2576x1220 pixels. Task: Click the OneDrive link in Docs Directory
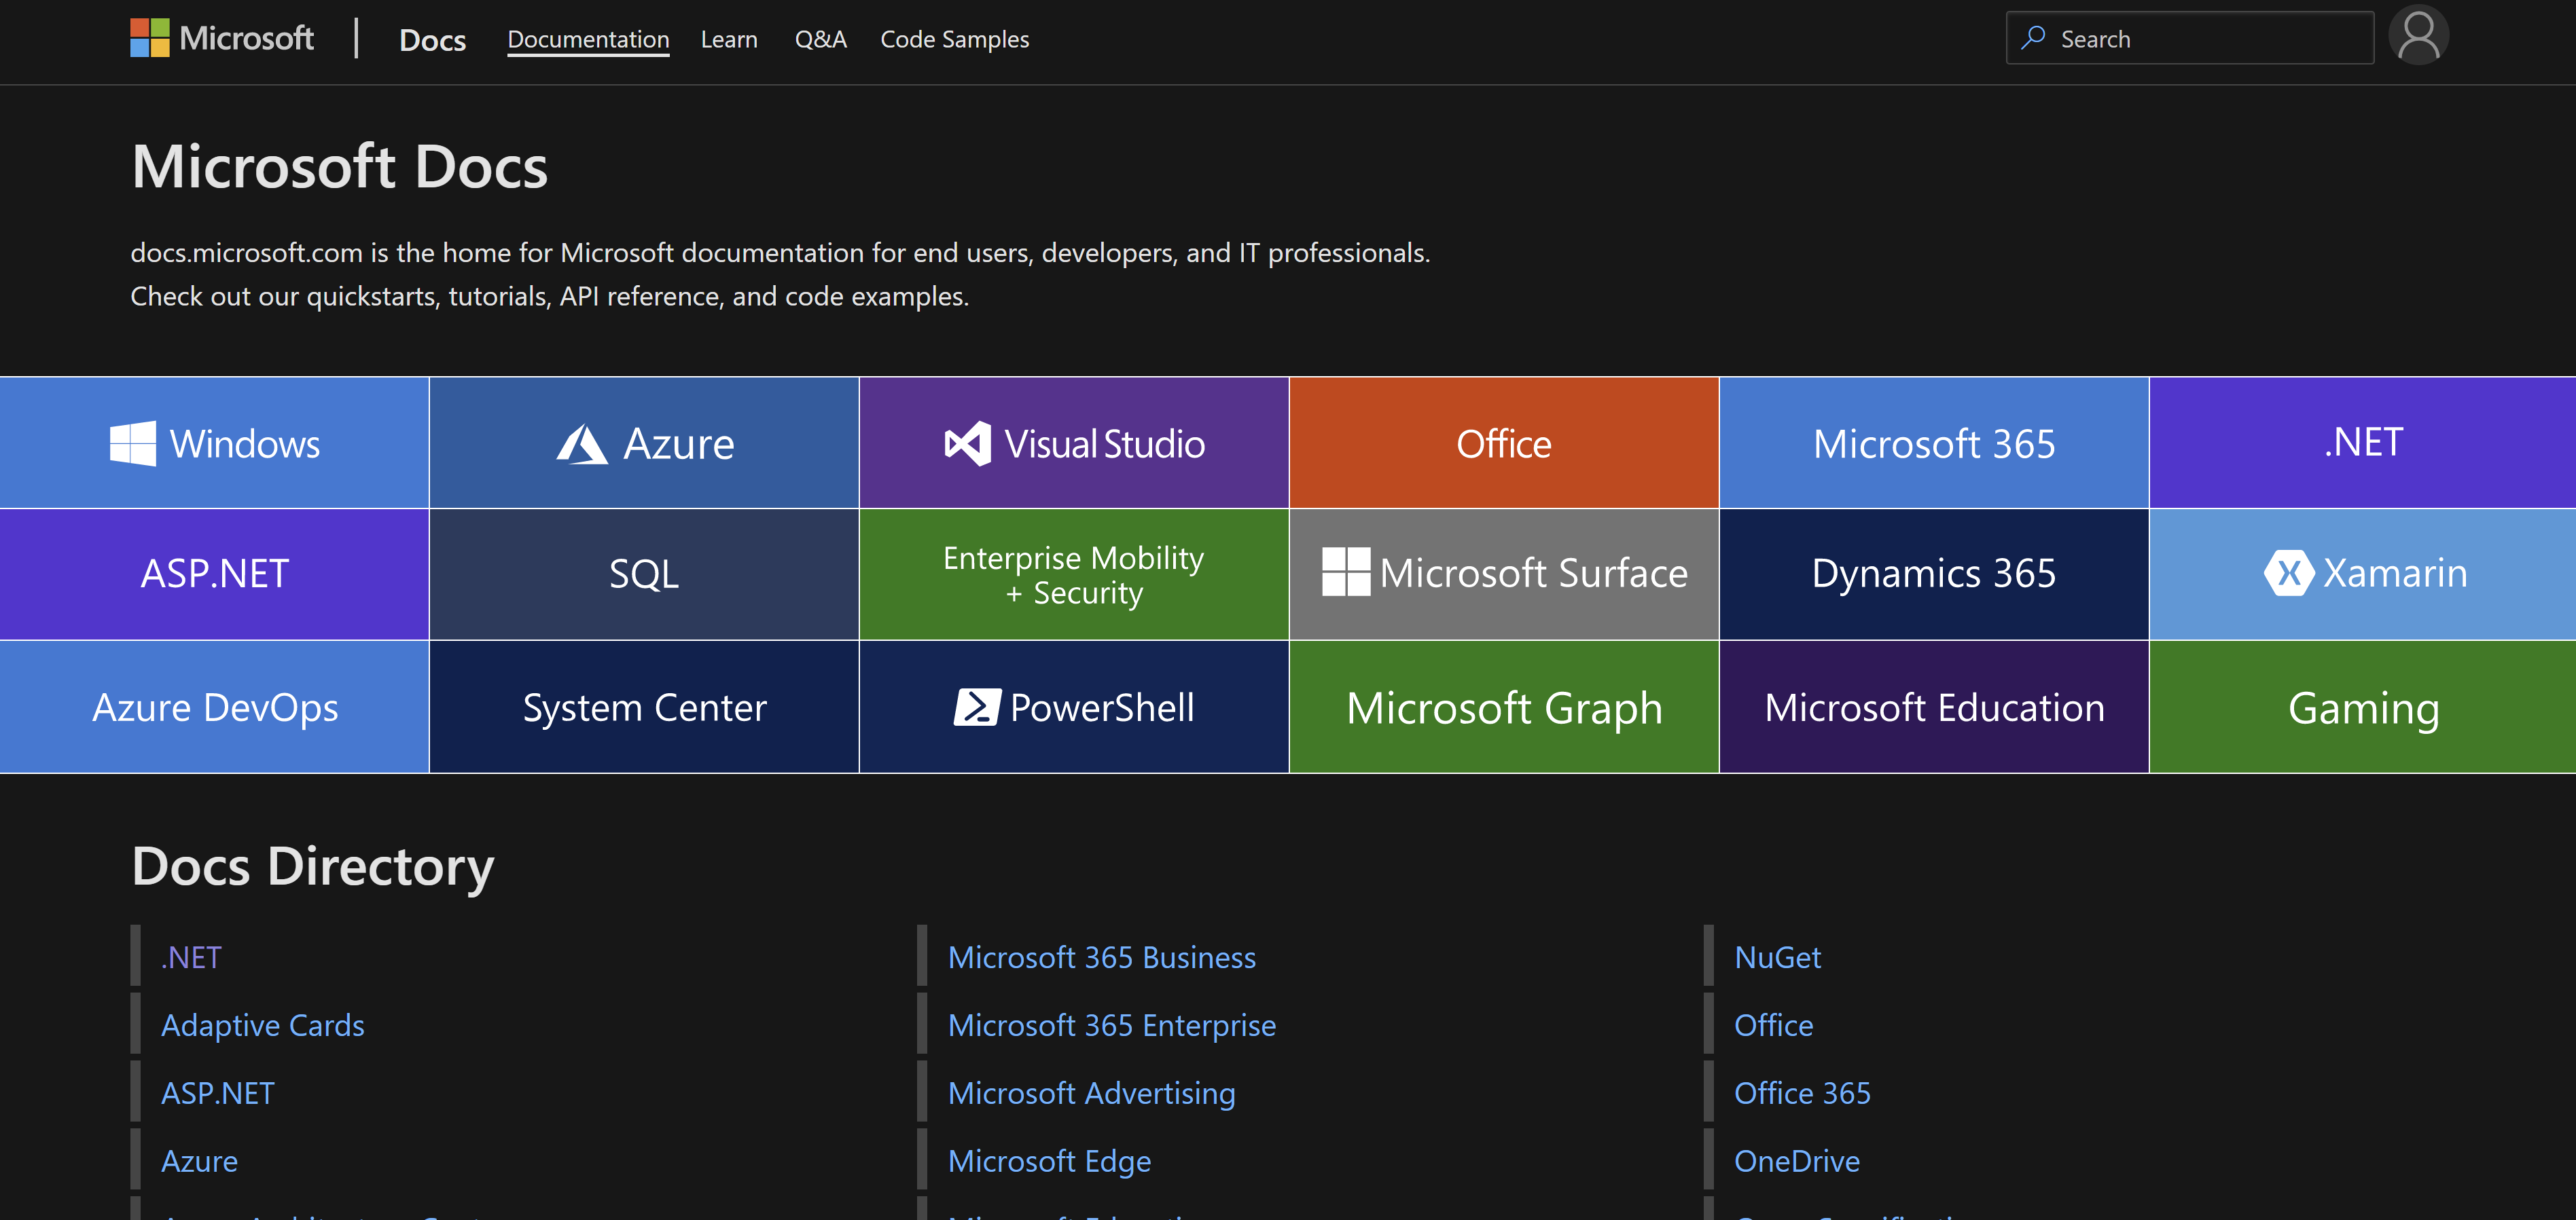click(1797, 1160)
